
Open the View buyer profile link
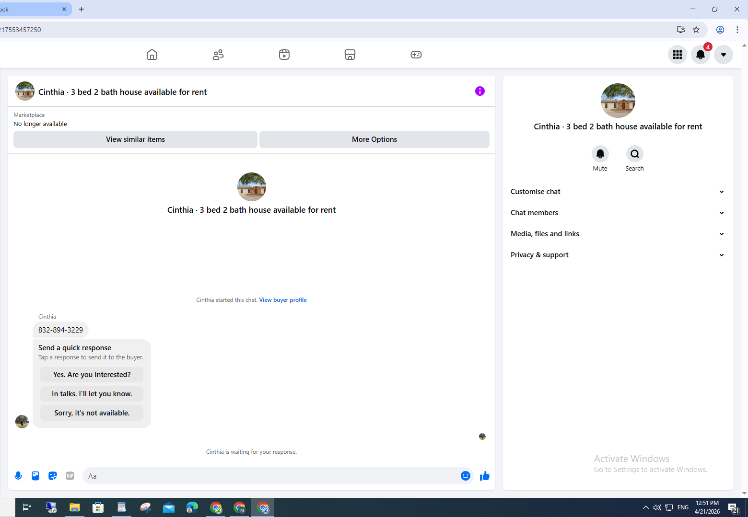[x=283, y=300]
